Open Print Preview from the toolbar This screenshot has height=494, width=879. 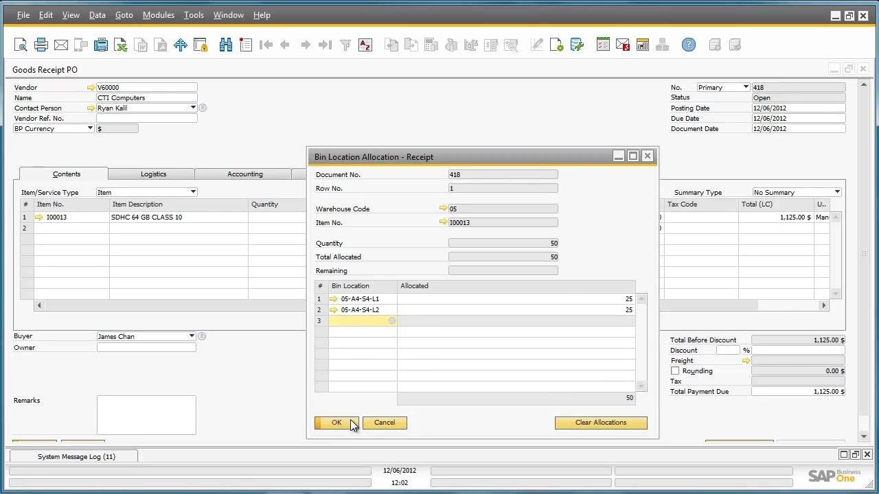pos(21,45)
